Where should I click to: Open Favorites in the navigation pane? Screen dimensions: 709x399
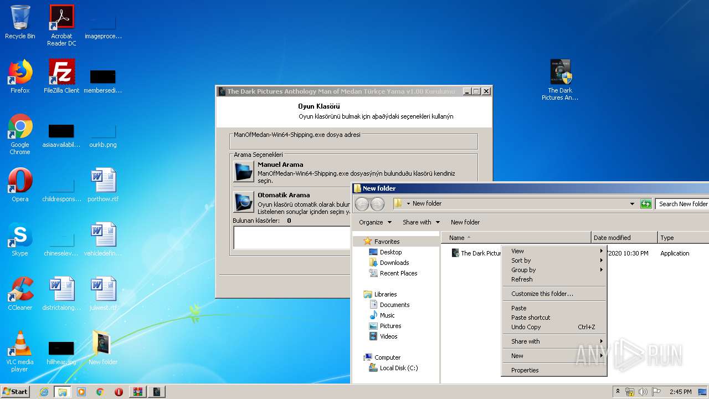click(x=387, y=242)
